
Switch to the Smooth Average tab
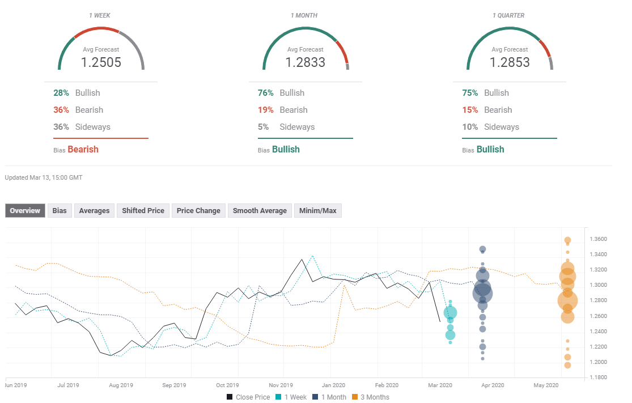260,210
